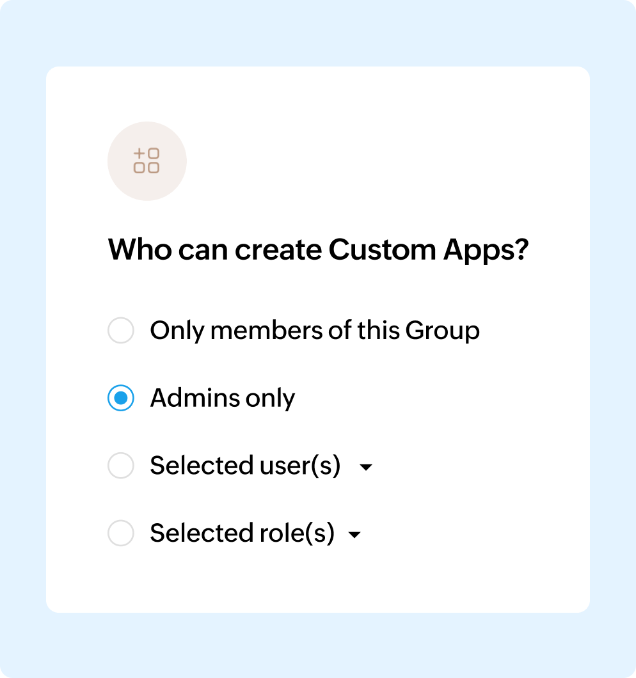Click the "Selected user(s)" option label

coord(244,466)
